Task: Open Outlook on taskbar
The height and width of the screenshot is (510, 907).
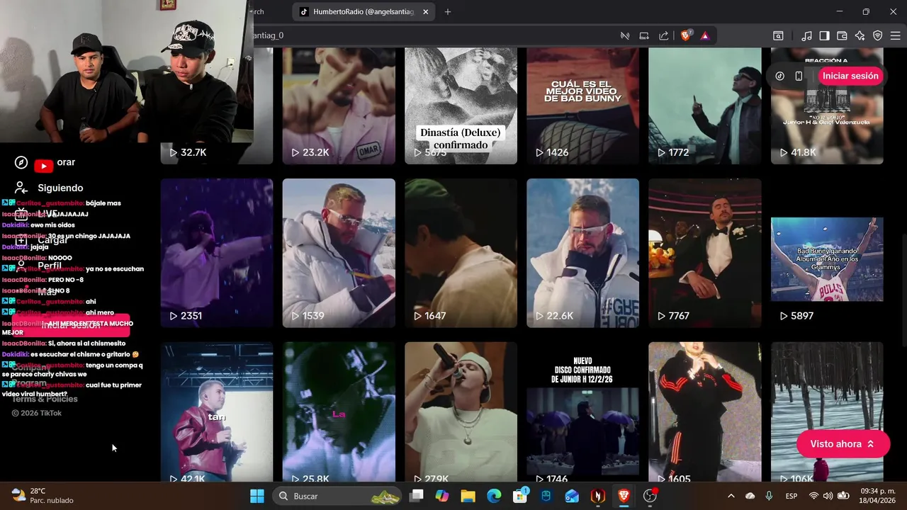Action: point(572,496)
